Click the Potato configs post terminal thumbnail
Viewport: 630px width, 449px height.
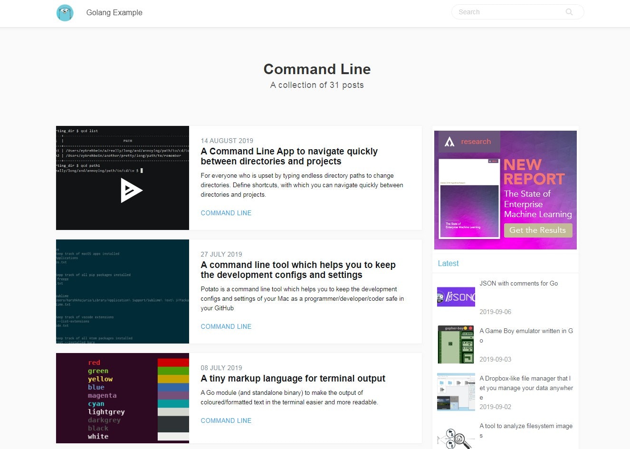point(122,291)
